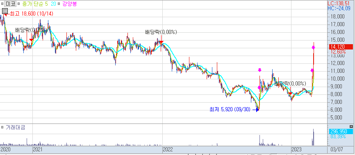Click the red 14,120 current price tag
The width and height of the screenshot is (355, 155).
click(341, 47)
